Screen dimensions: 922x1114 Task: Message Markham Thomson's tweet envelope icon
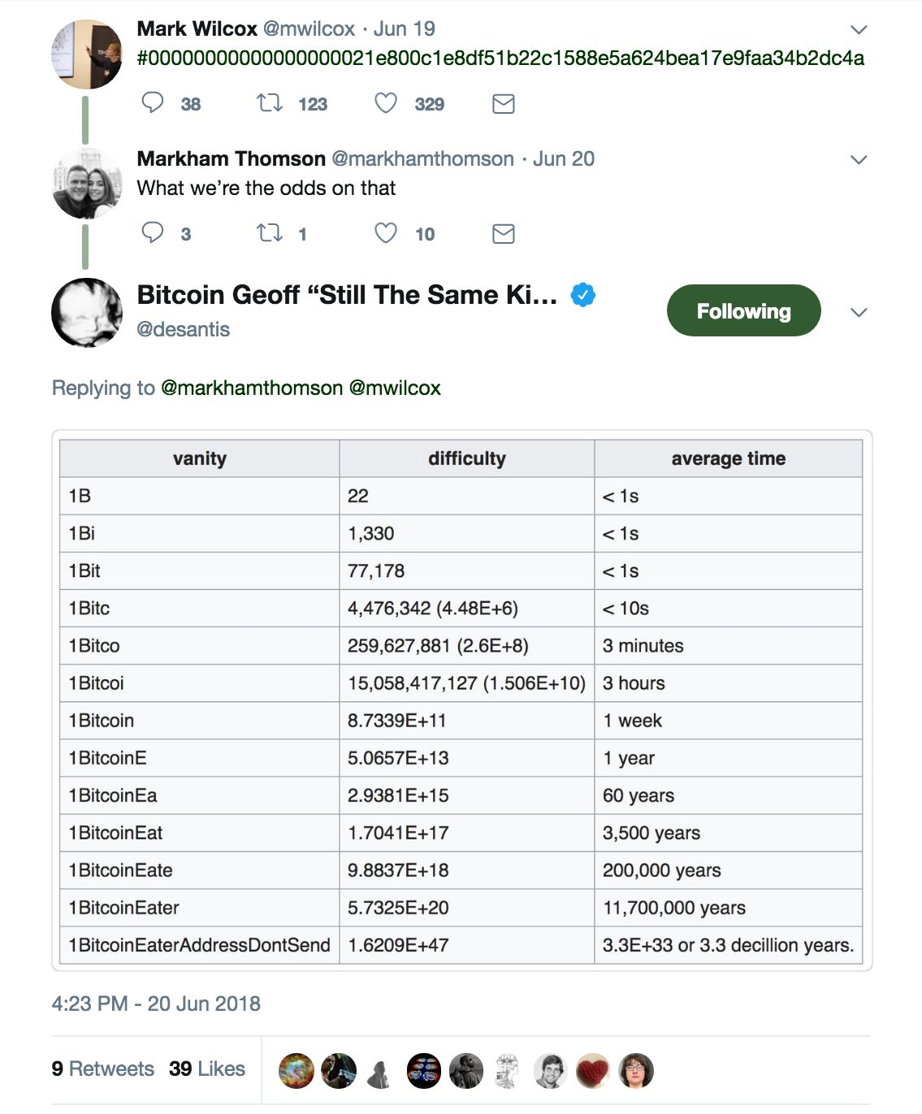(504, 234)
